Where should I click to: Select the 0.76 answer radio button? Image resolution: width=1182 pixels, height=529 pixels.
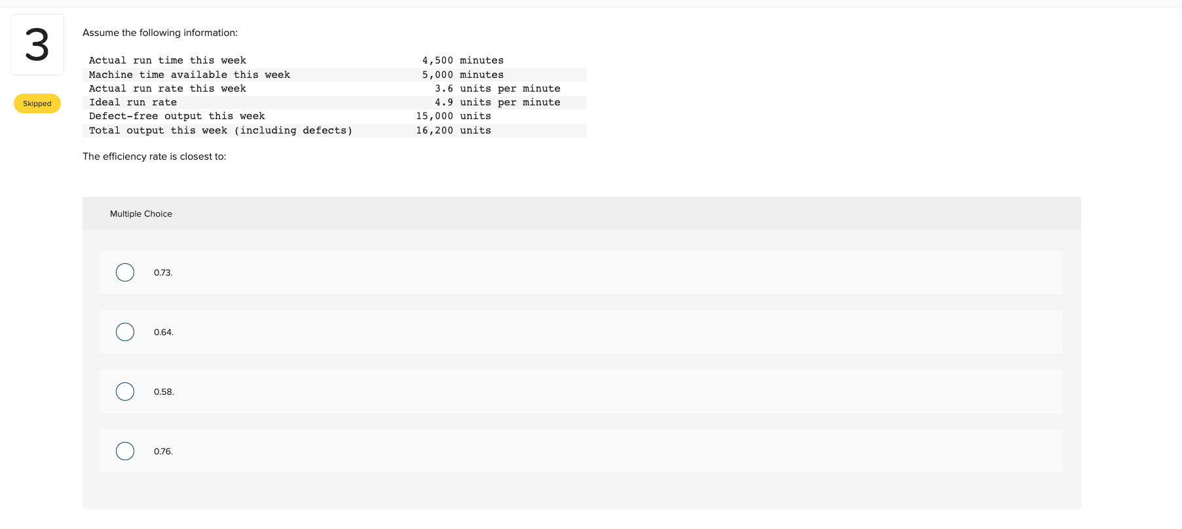click(125, 451)
